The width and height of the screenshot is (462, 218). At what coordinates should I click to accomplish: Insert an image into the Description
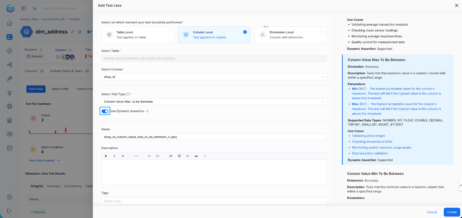(179, 156)
